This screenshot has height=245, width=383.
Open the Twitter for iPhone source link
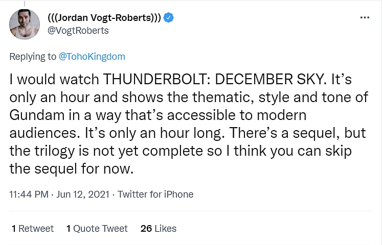click(156, 194)
